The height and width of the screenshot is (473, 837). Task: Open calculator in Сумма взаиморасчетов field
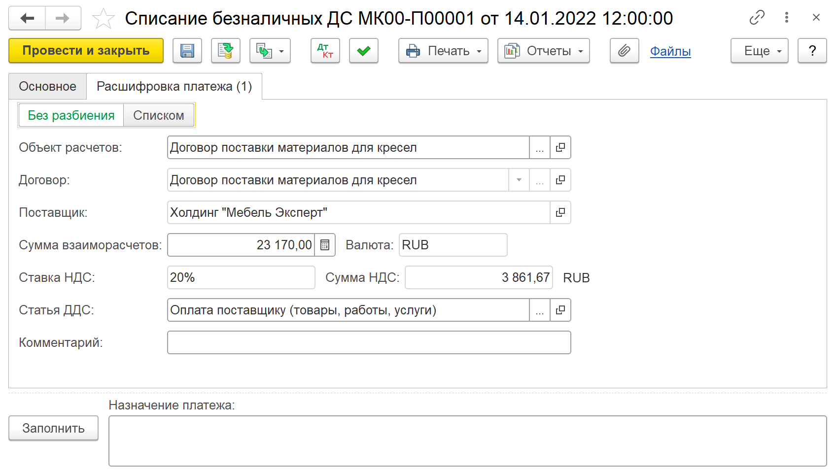click(325, 245)
